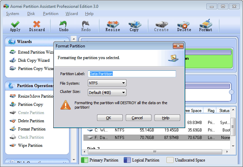Viewport: 243px width, 167px height.
Task: Click the Partition Label text field
Action: point(132,73)
